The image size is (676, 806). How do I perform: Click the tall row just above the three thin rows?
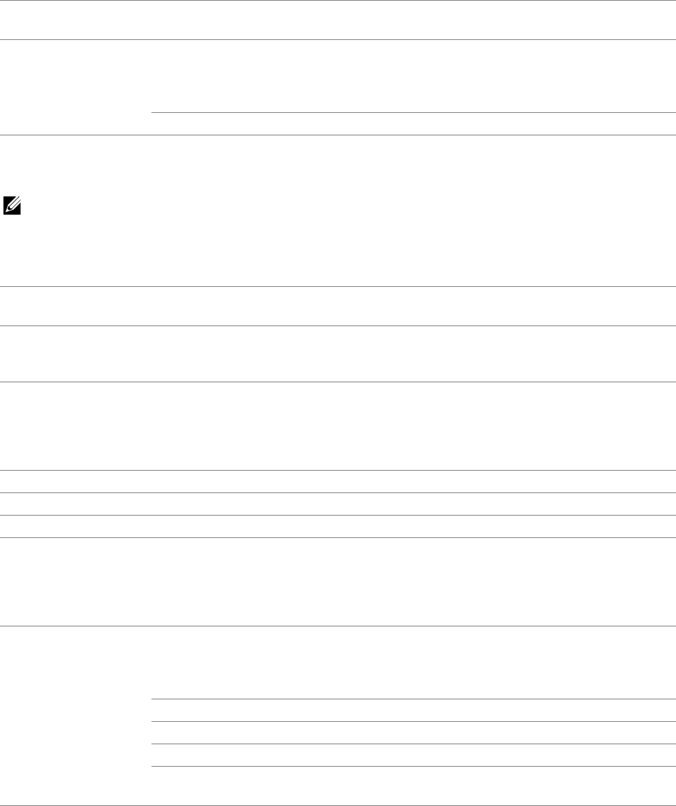337,425
